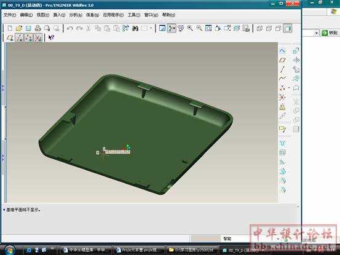The width and height of the screenshot is (340, 255).
Task: Click the Datum Axis tool on the right
Action: pyautogui.click(x=282, y=69)
